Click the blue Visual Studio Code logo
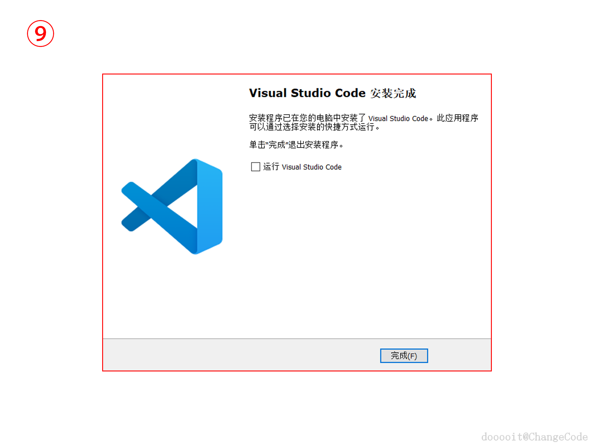 click(x=172, y=206)
